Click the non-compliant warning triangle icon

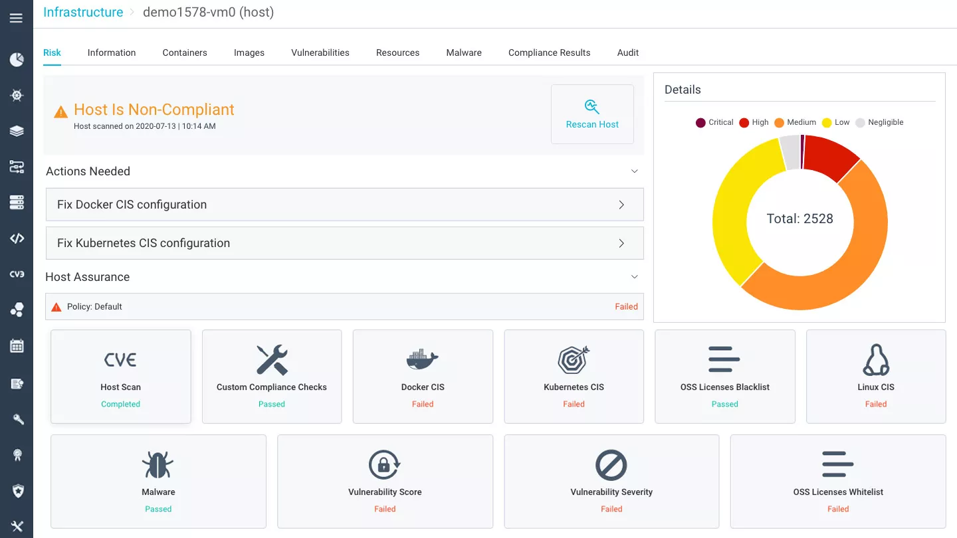[x=60, y=112]
